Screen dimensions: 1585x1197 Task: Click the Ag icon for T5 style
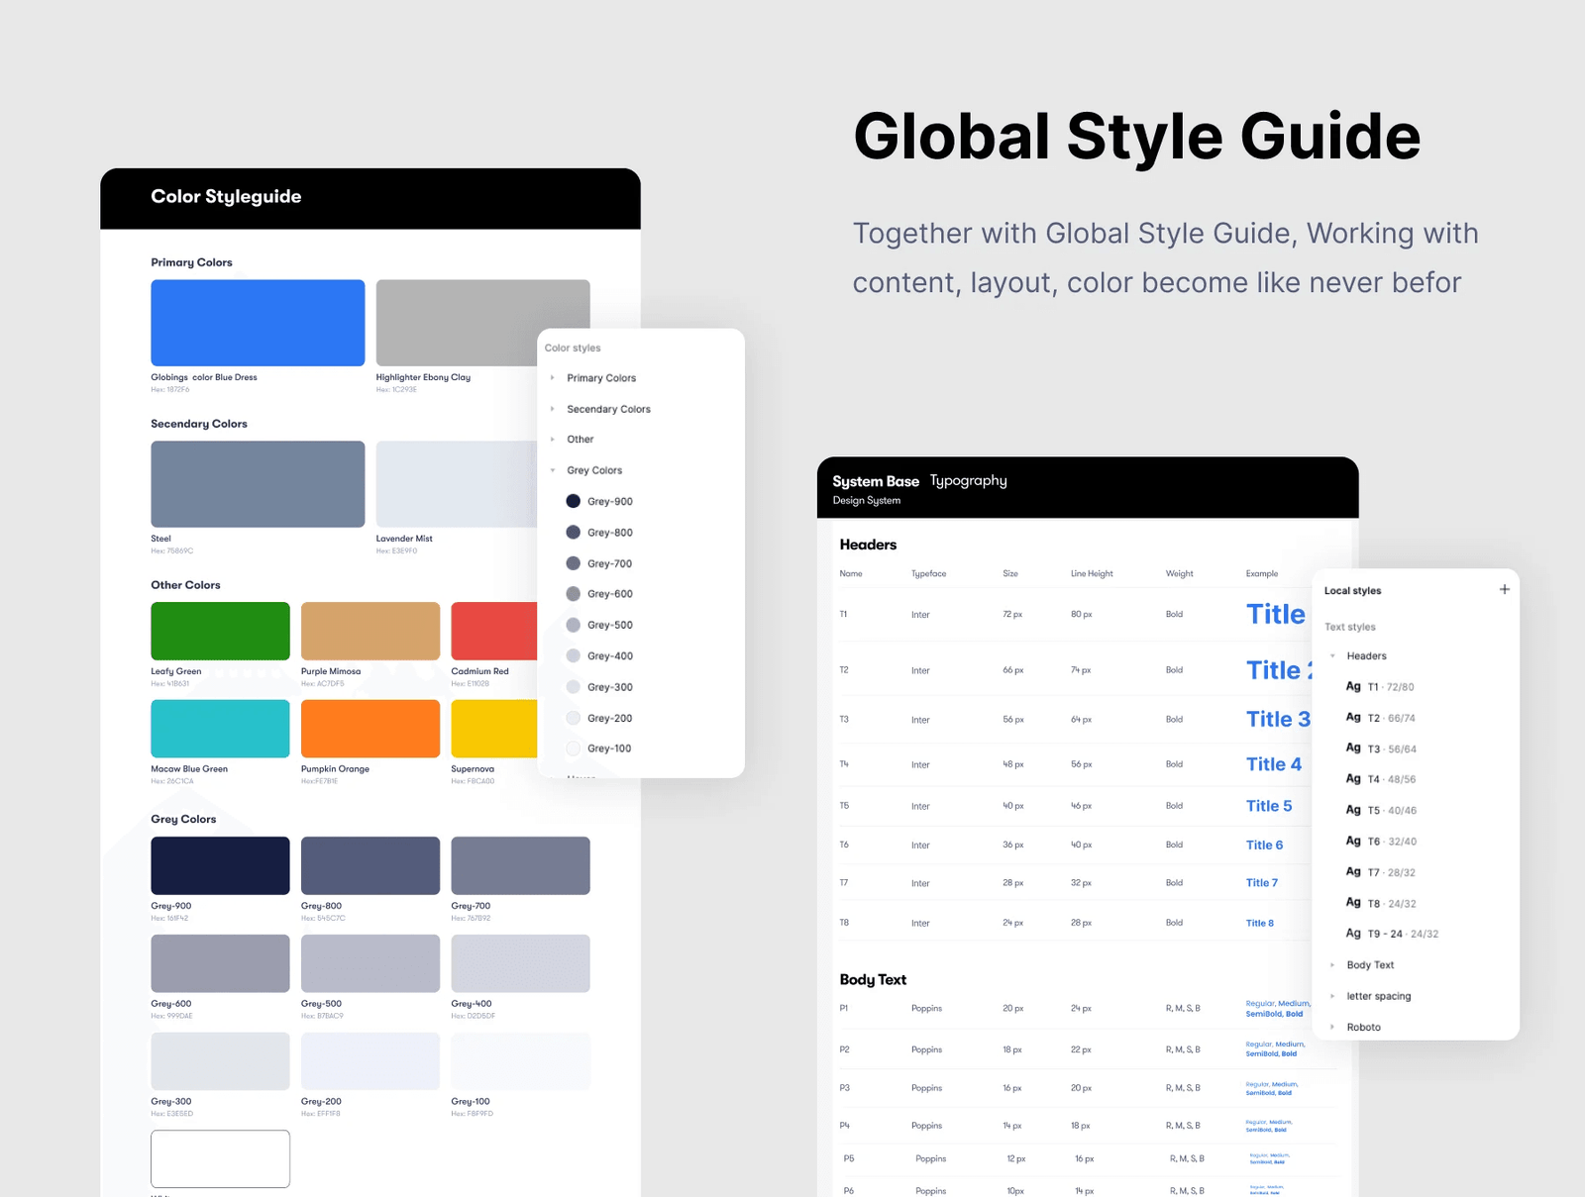tap(1353, 810)
